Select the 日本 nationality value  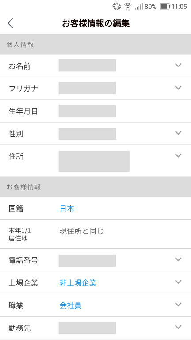pos(67,209)
